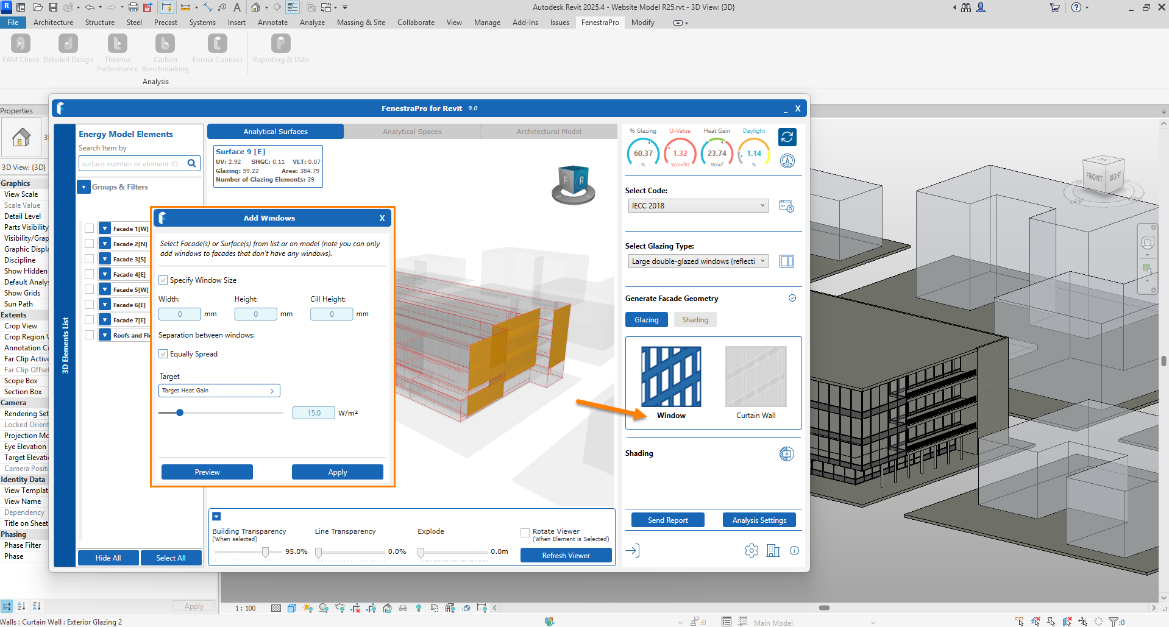Click the EAM Check ribbon icon
This screenshot has height=627, width=1169.
pos(21,44)
